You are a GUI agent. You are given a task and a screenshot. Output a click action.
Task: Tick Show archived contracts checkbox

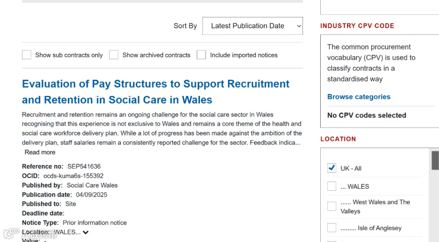click(114, 55)
